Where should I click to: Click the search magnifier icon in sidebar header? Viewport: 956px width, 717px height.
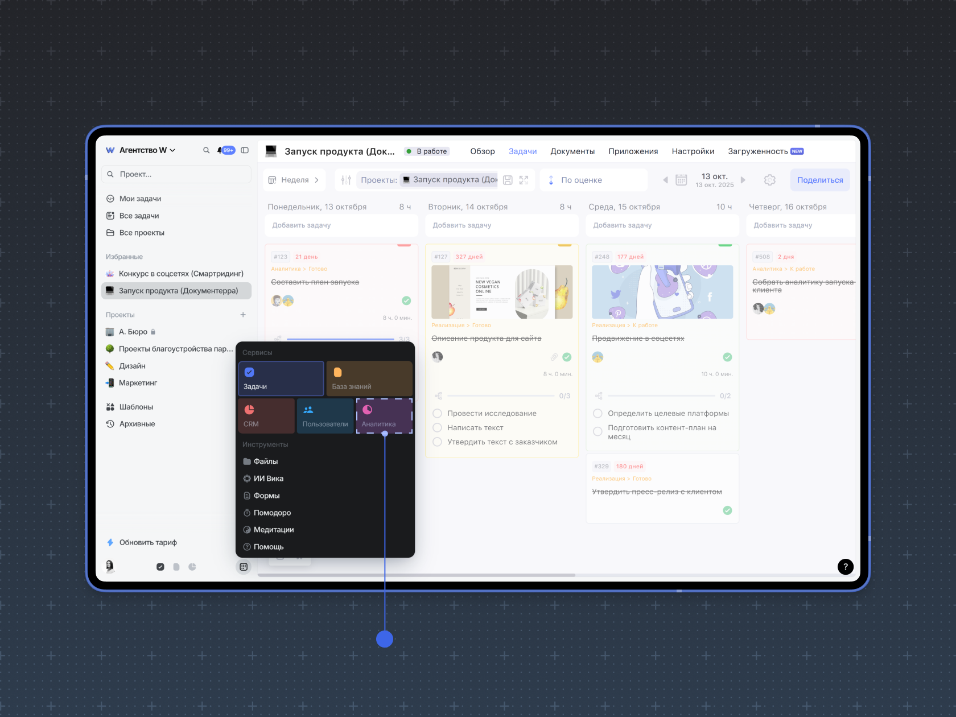[x=206, y=150]
